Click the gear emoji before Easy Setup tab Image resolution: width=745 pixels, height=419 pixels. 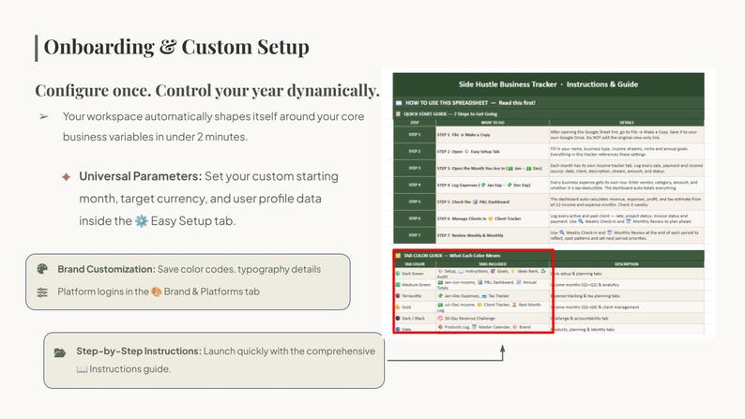coord(142,221)
